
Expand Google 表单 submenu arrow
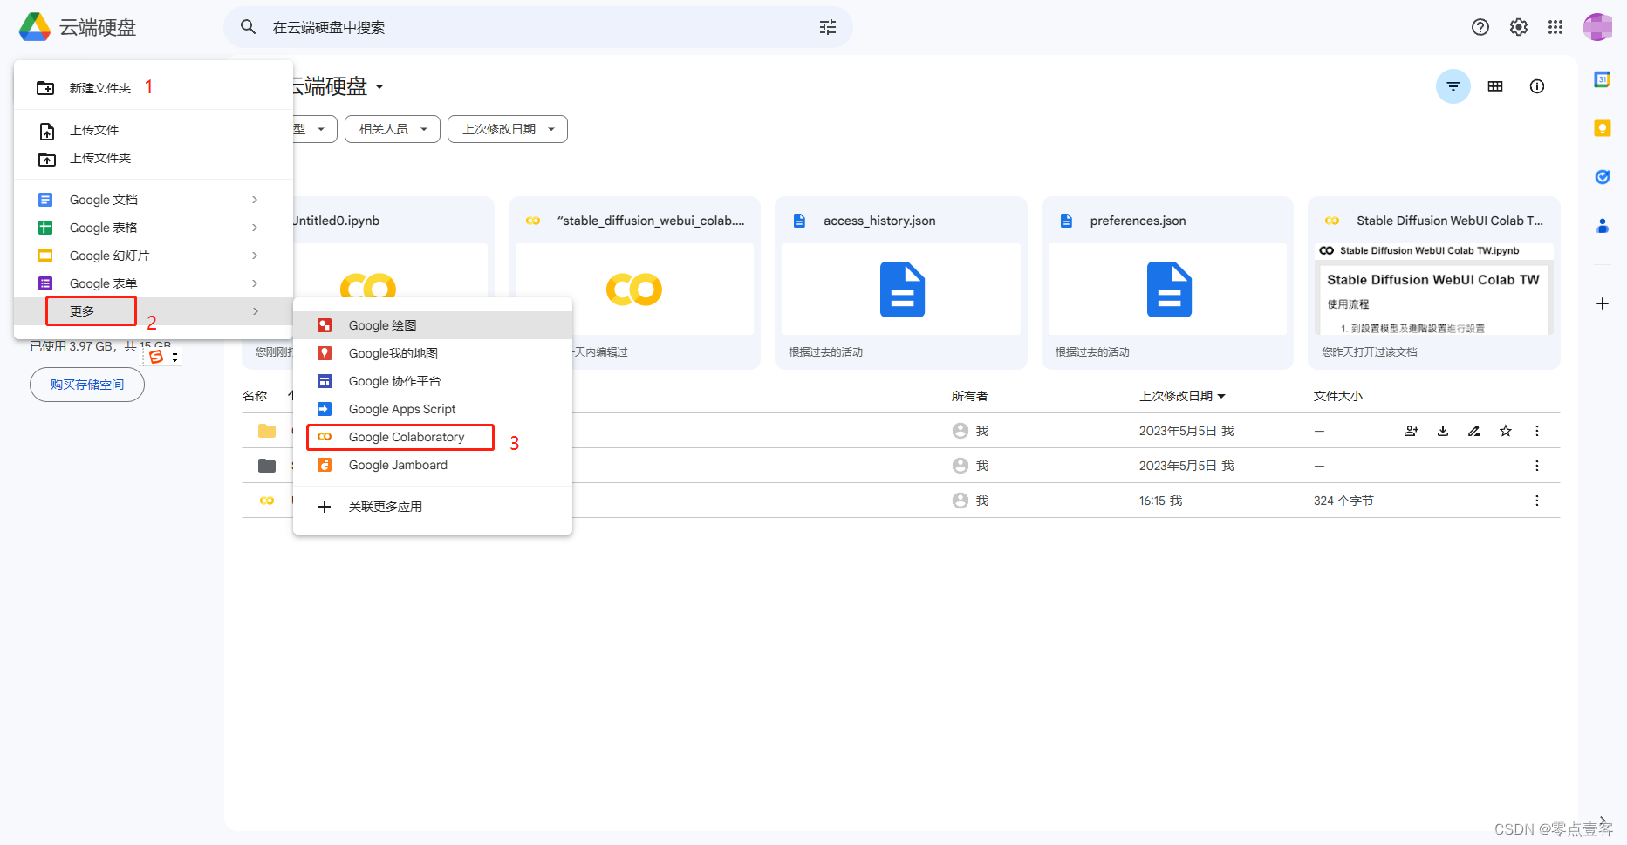255,283
